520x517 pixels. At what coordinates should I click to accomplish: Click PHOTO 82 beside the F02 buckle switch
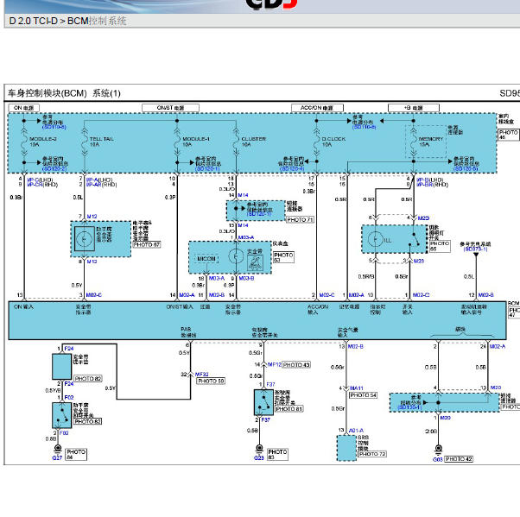coord(88,421)
